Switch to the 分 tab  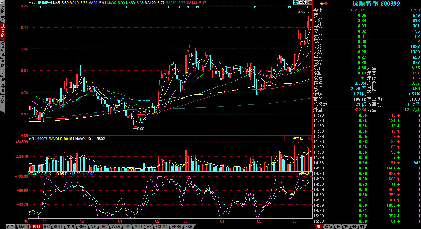click(338, 227)
